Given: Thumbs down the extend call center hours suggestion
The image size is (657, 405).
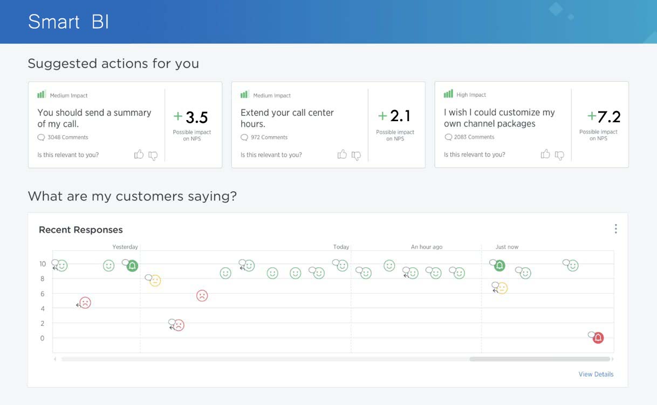Looking at the screenshot, I should coord(356,156).
